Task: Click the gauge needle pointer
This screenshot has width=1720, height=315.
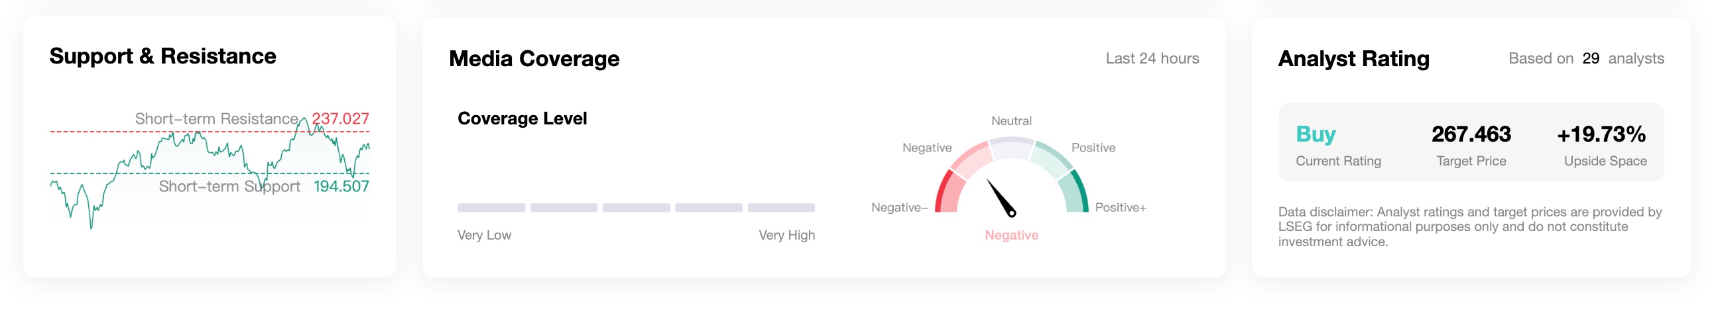Action: pos(1001,197)
